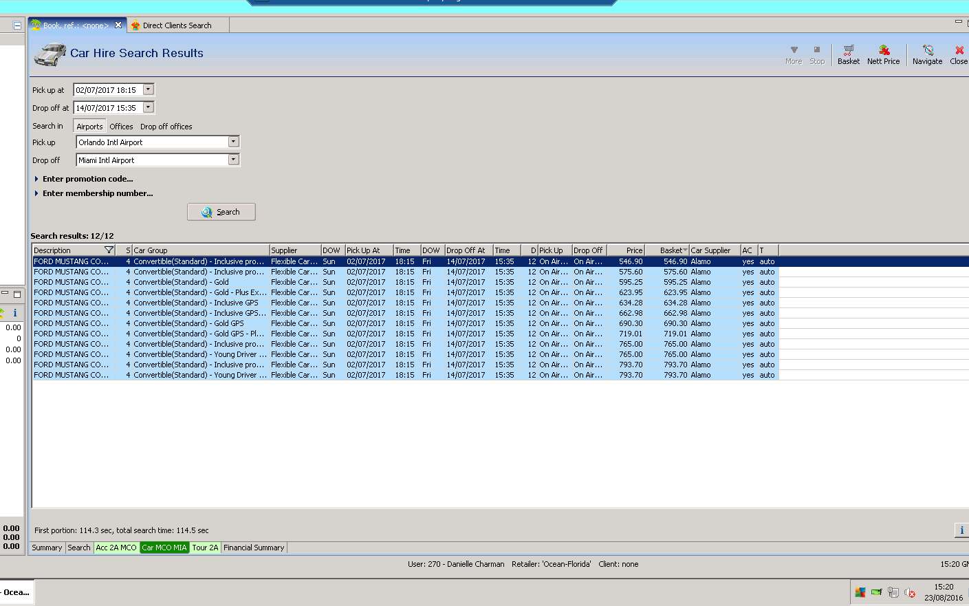This screenshot has height=606, width=969.
Task: Close the search results with the red X icon
Action: click(959, 50)
